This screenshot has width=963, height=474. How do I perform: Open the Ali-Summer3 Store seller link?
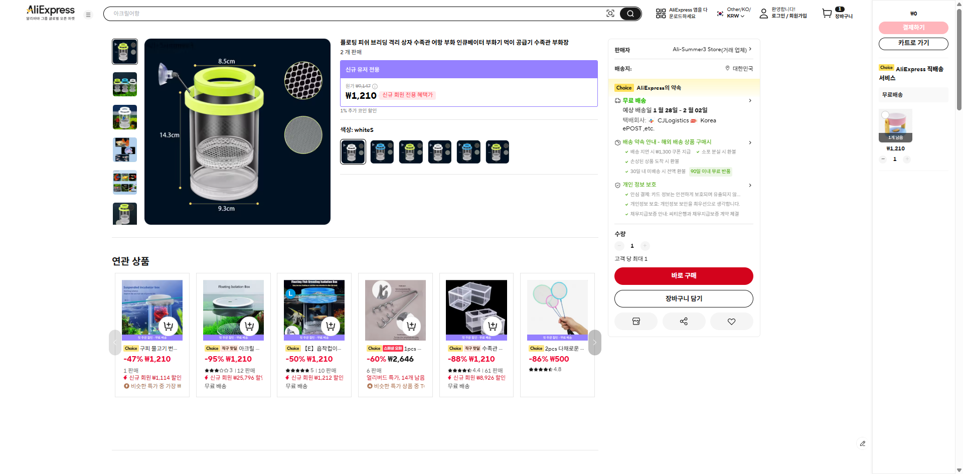711,50
